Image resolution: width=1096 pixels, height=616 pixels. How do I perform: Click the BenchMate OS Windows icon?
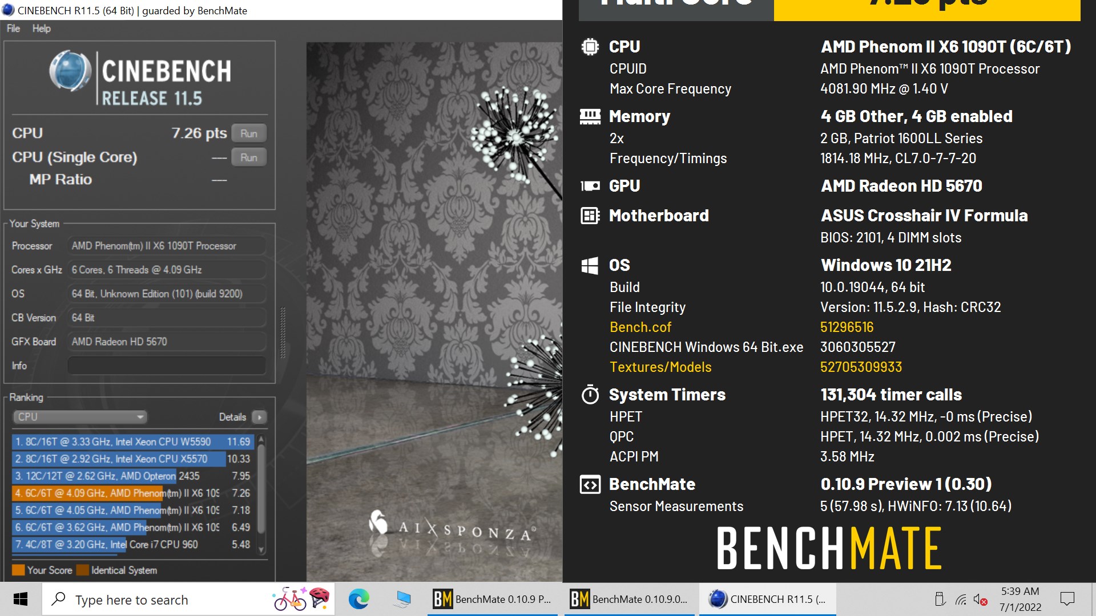590,265
